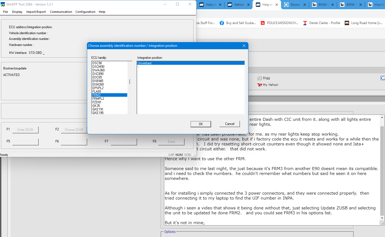Open the Configuration menu
The width and height of the screenshot is (385, 237).
(x=85, y=12)
